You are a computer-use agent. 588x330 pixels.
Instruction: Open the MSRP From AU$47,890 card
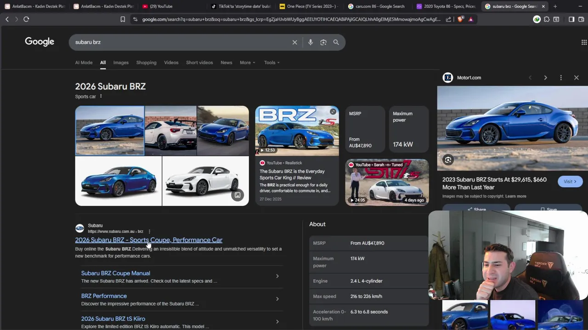click(365, 129)
